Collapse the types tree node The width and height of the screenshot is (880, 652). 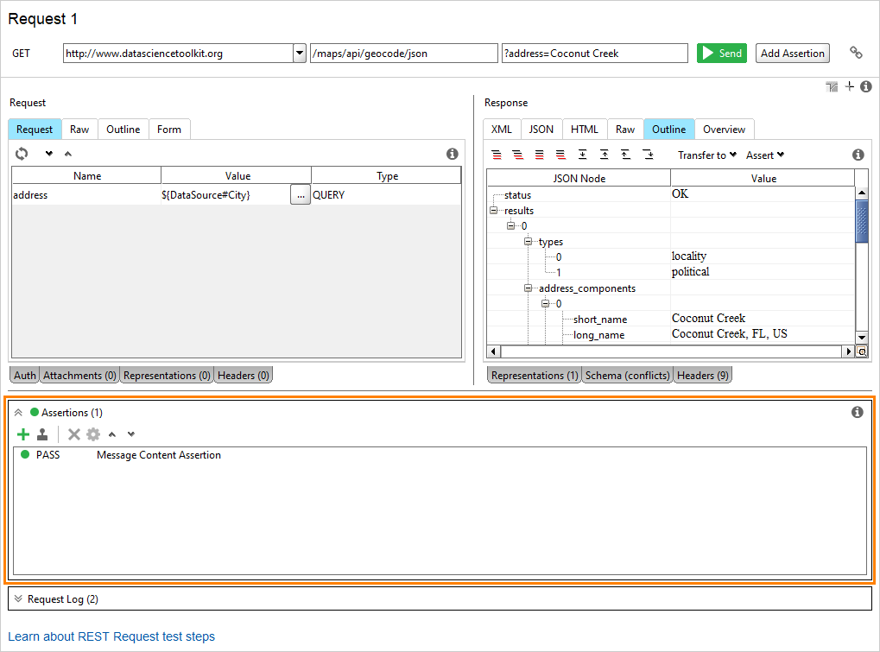pyautogui.click(x=529, y=241)
